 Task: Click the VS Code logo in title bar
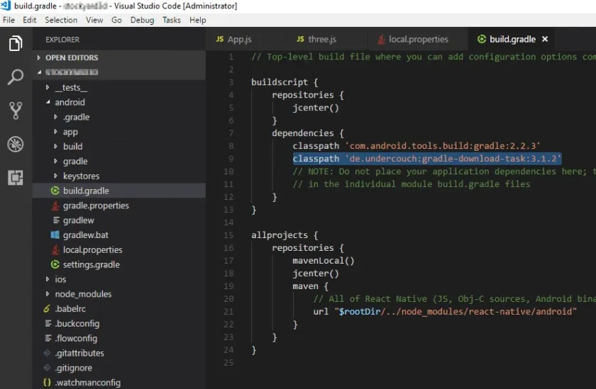coord(6,6)
